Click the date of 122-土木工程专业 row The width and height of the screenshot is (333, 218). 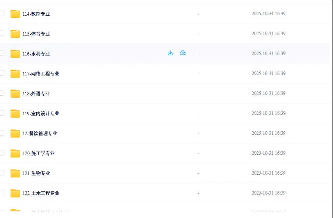coord(269,193)
